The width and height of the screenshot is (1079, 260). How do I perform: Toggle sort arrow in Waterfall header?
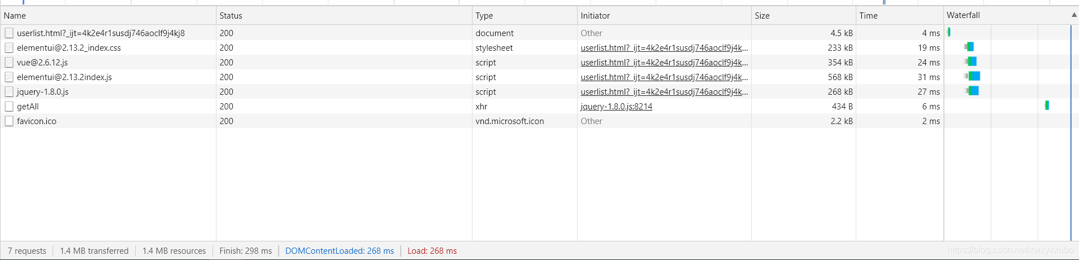[1073, 15]
